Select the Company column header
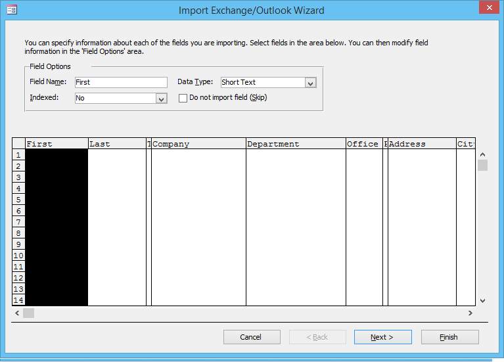Image resolution: width=504 pixels, height=362 pixels. (198, 144)
